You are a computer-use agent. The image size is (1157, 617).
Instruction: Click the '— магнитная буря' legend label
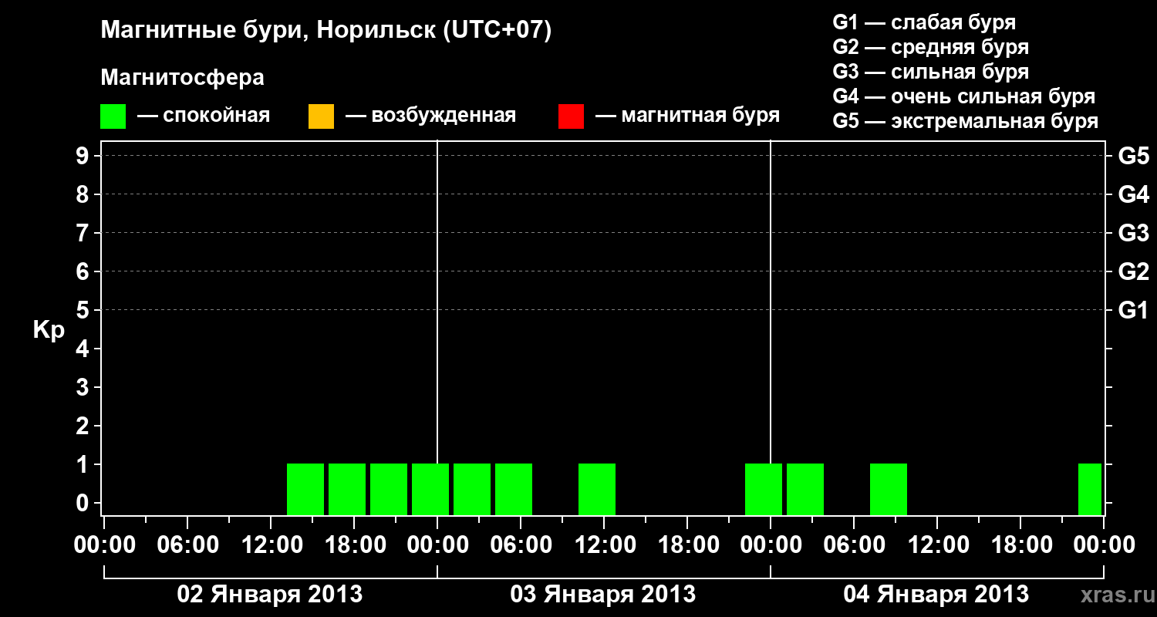688,116
